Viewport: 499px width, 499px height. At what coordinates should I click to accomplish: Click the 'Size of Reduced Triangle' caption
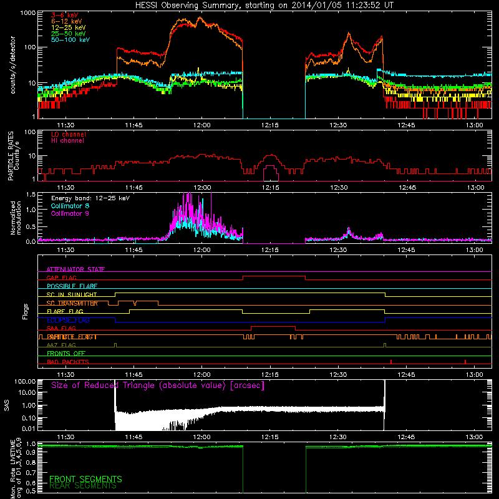point(158,385)
